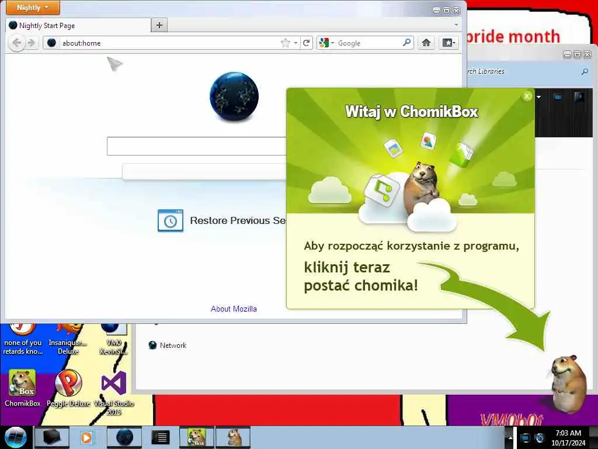Open the list all tabs dropdown
This screenshot has height=449, width=598.
(x=456, y=25)
